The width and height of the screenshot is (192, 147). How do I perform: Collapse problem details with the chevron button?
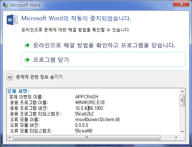click(x=10, y=77)
